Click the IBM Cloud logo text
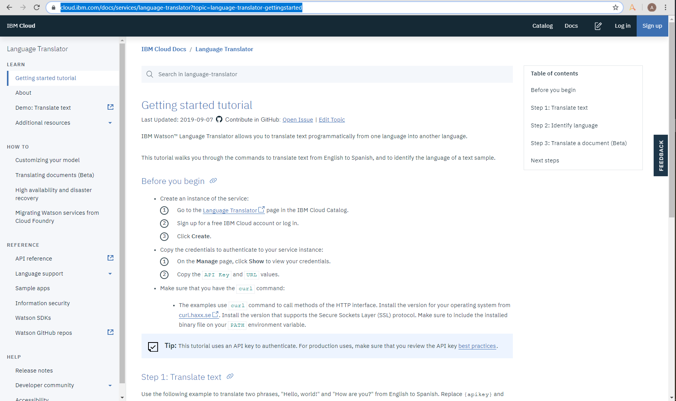The height and width of the screenshot is (401, 676). (x=21, y=26)
